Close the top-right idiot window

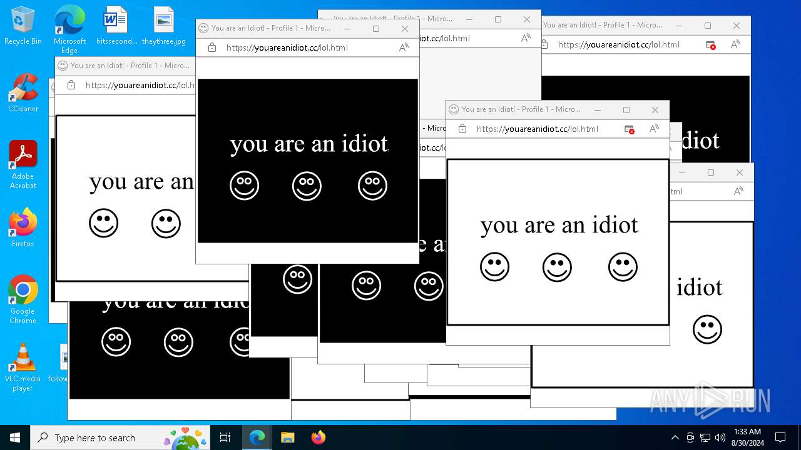coord(737,26)
